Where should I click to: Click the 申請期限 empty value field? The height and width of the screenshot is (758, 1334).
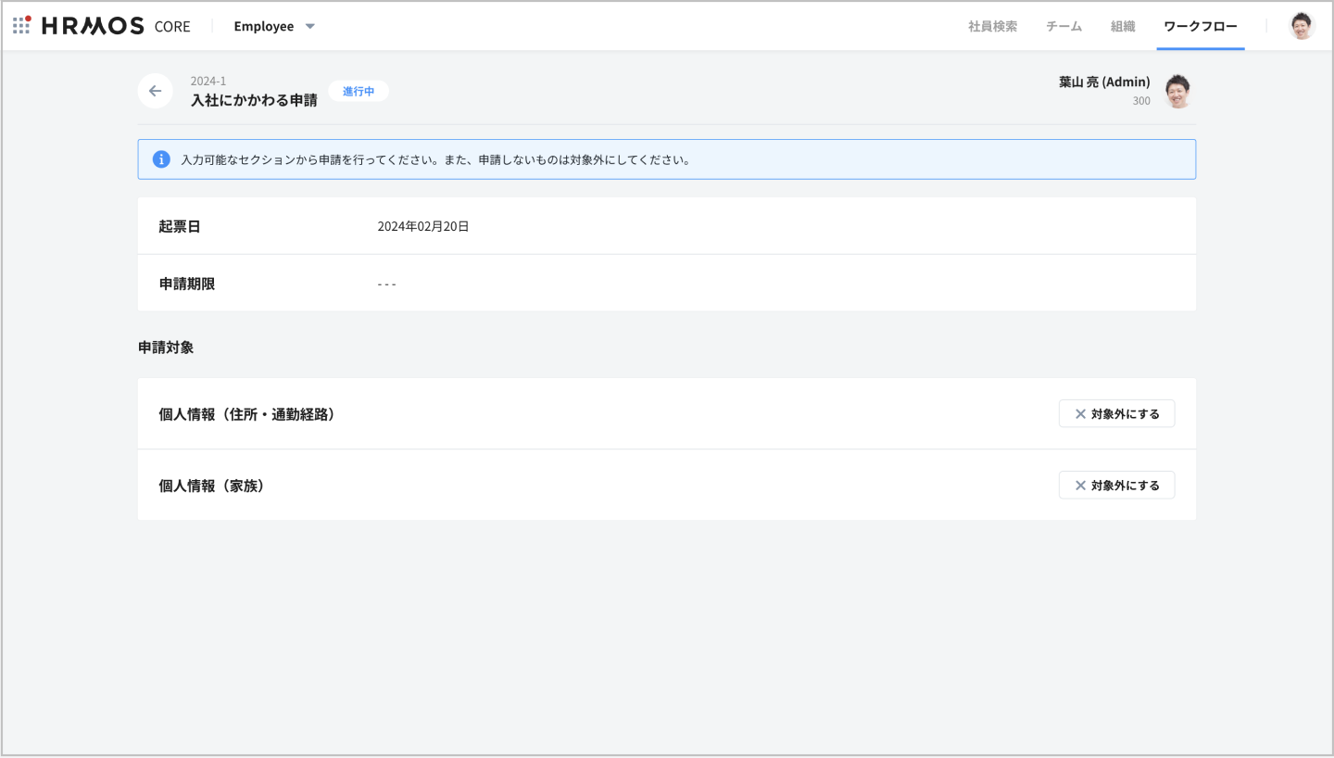click(387, 284)
